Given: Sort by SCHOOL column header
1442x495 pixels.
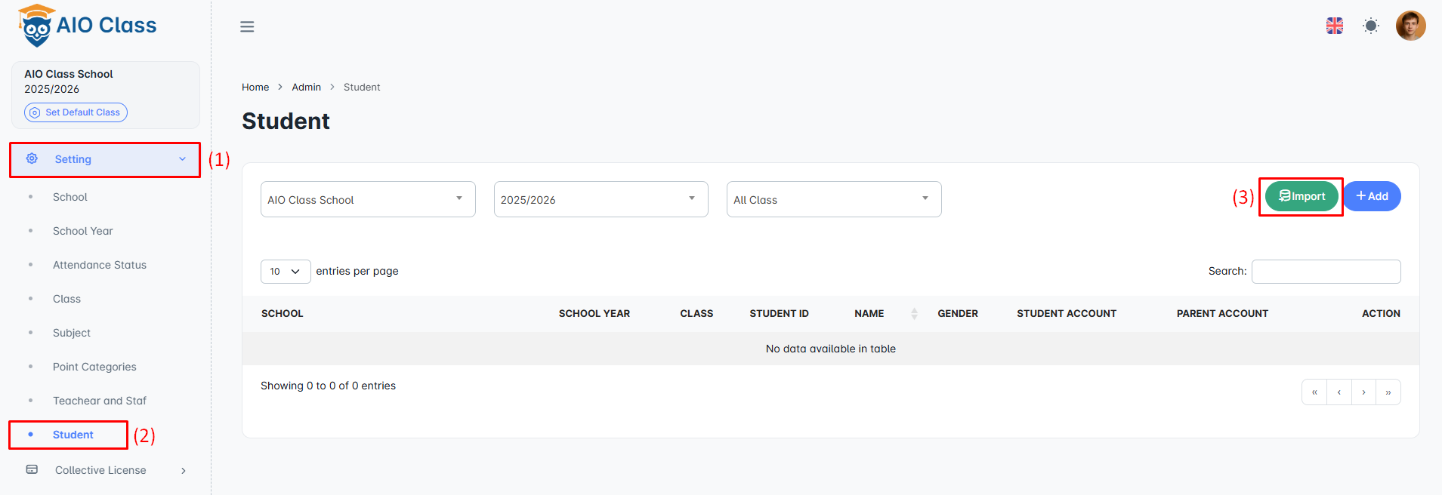Looking at the screenshot, I should coord(283,313).
